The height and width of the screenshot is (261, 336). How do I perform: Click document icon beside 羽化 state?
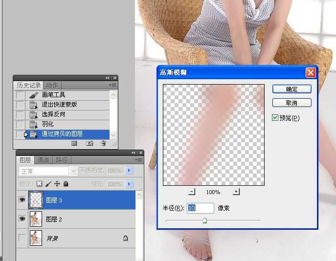[33, 125]
